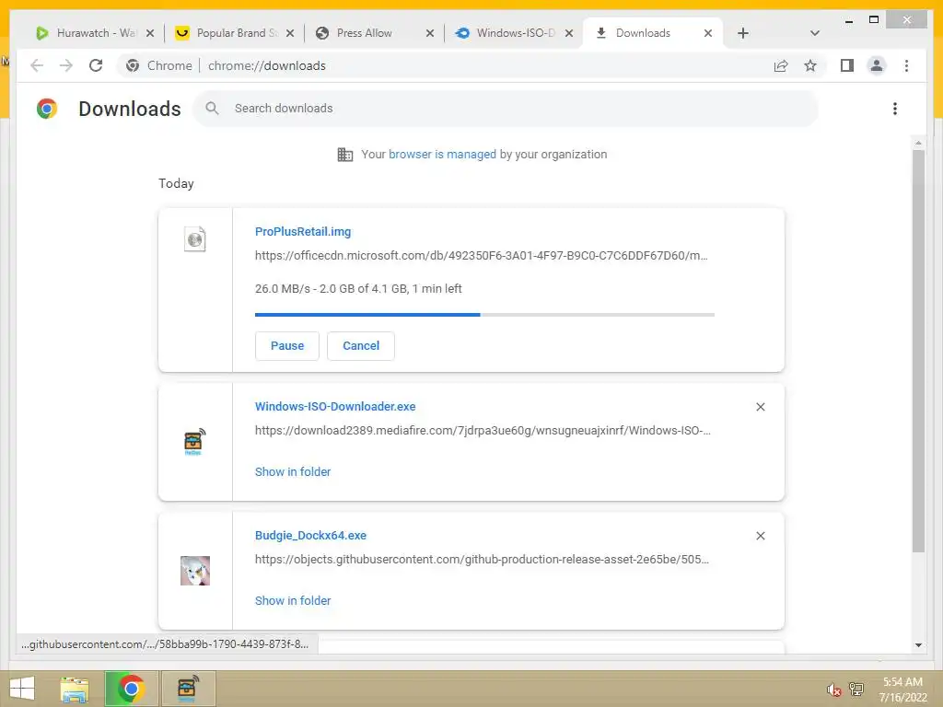Remove Windows-ISO-Downloader.exe from list
The height and width of the screenshot is (707, 943).
[760, 407]
